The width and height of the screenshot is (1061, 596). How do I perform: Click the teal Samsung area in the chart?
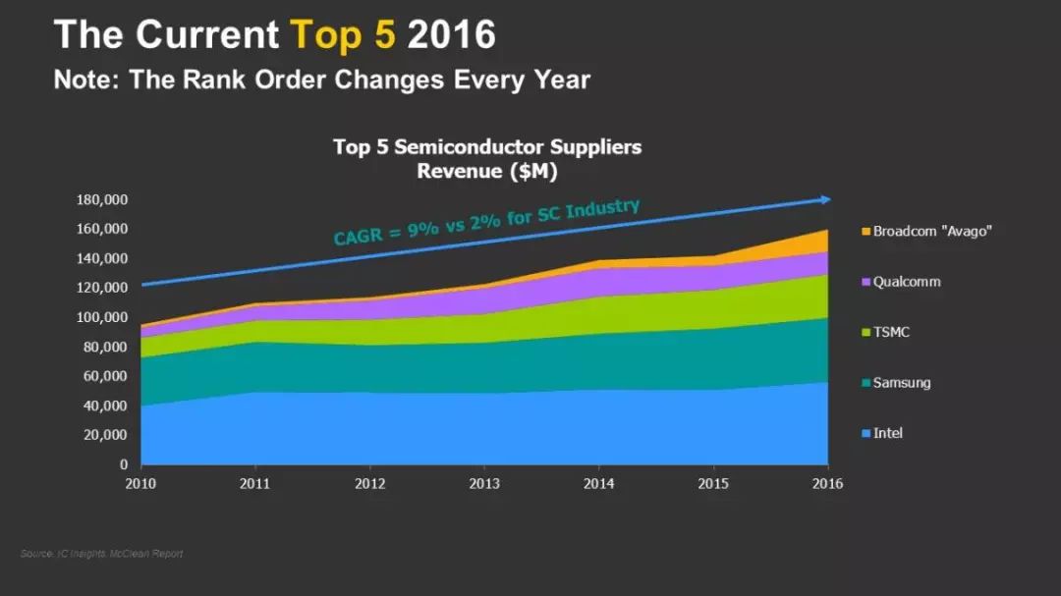484,368
